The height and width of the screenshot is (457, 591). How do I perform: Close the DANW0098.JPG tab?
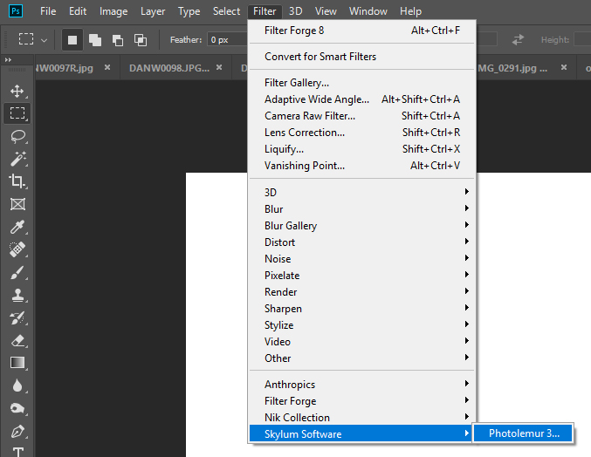pyautogui.click(x=219, y=67)
